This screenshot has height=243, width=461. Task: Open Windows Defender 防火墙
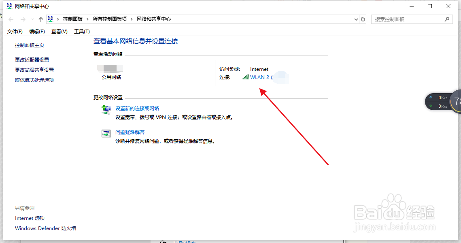[46, 228]
